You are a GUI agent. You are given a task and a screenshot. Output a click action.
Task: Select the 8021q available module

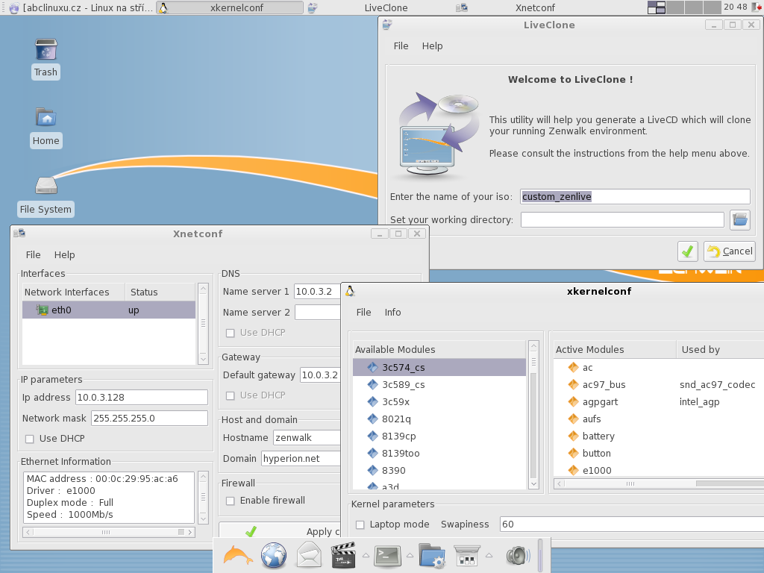(439, 419)
